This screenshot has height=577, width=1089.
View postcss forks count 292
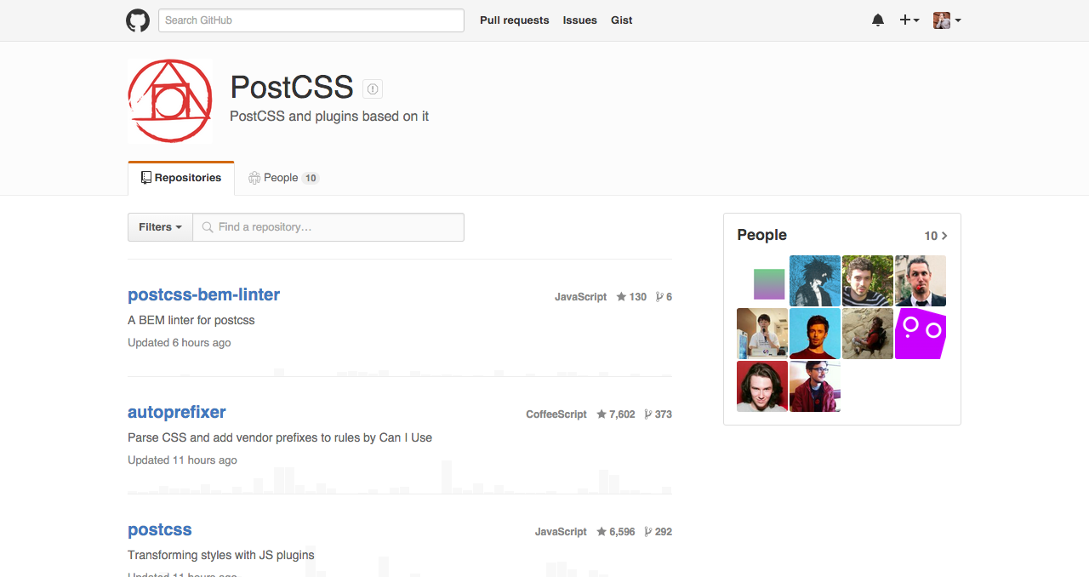659,532
